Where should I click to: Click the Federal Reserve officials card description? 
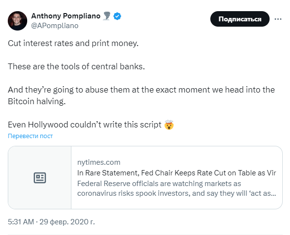coord(177,188)
